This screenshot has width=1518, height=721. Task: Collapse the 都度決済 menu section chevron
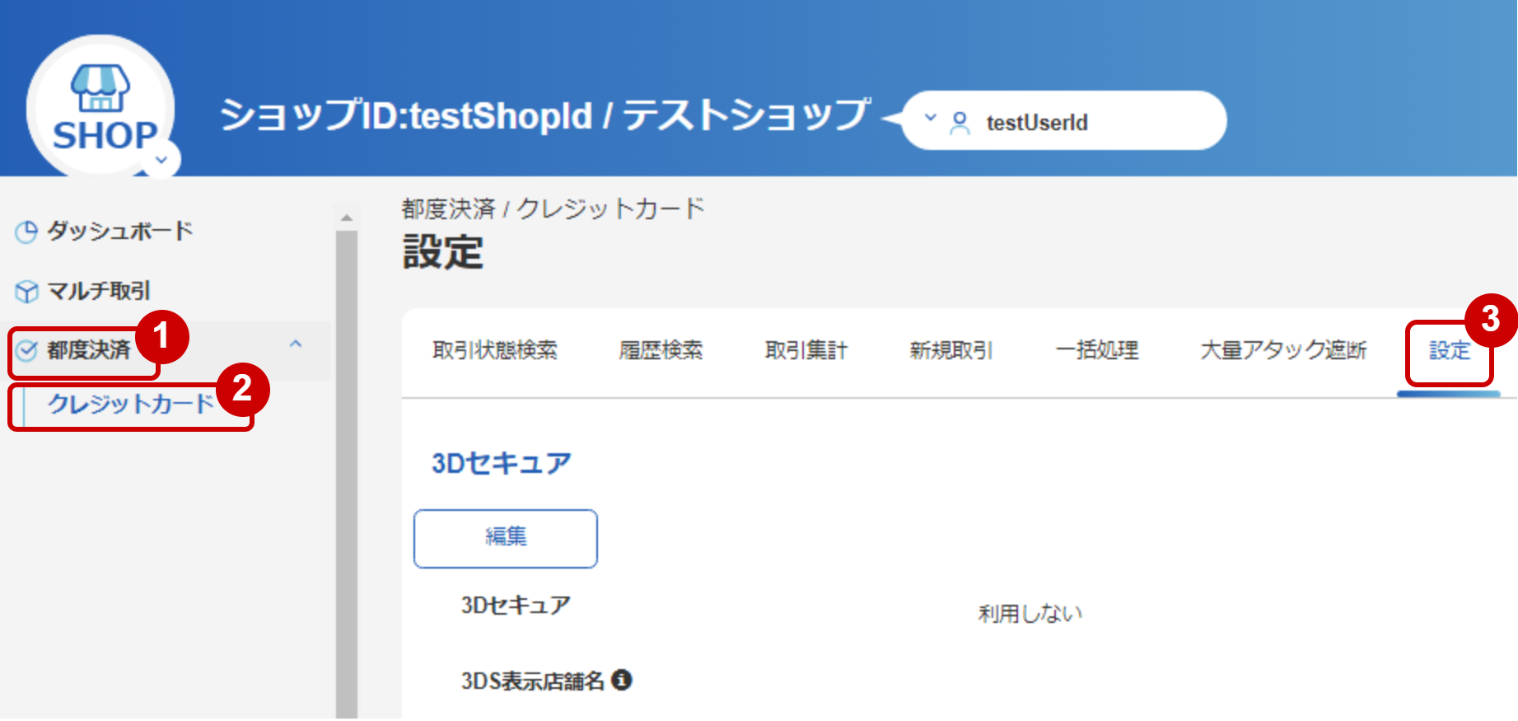(x=296, y=344)
